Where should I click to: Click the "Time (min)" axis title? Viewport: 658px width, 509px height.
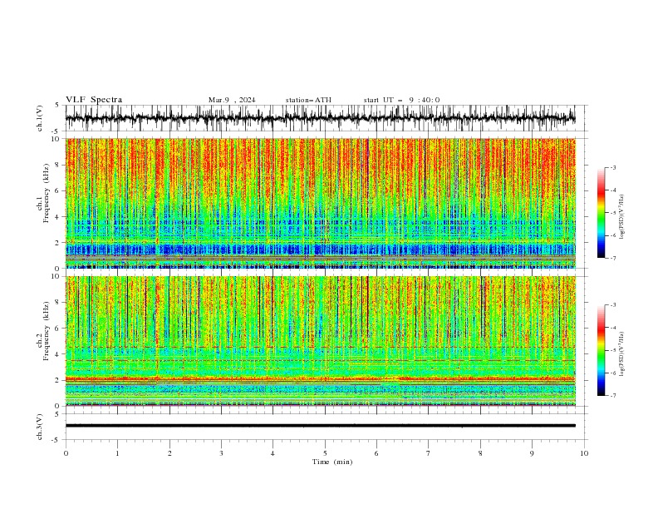332,462
